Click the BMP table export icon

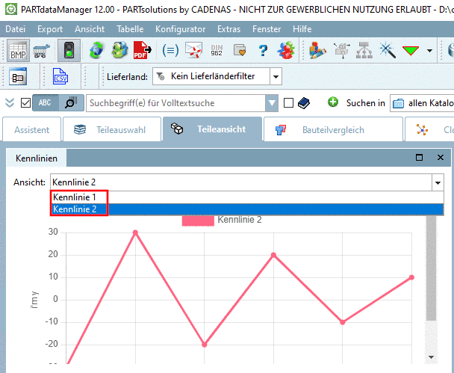pyautogui.click(x=18, y=50)
